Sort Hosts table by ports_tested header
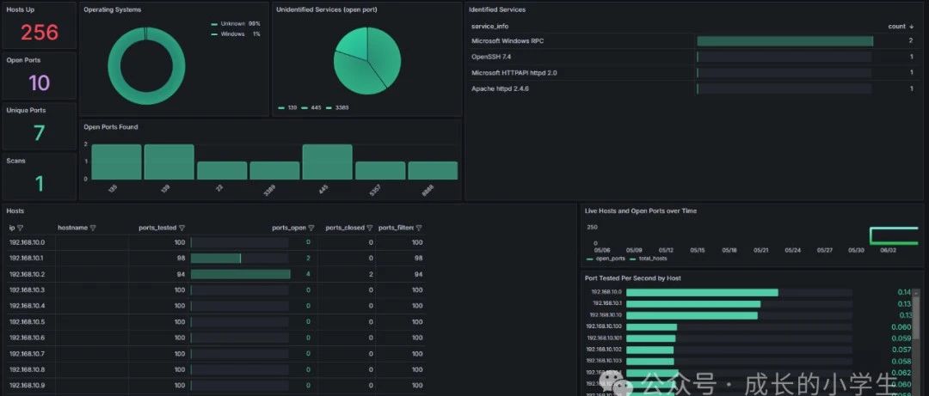929x396 pixels. click(157, 228)
